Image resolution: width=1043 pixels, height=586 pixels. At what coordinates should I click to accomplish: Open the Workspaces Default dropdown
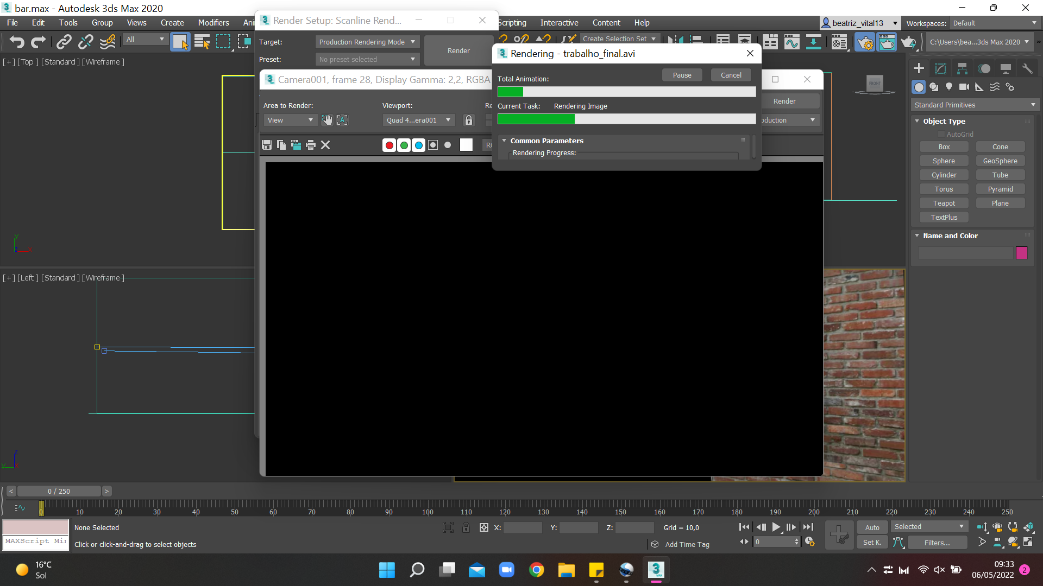(x=995, y=23)
